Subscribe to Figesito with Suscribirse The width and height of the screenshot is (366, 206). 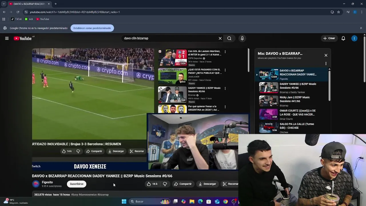pos(77,184)
